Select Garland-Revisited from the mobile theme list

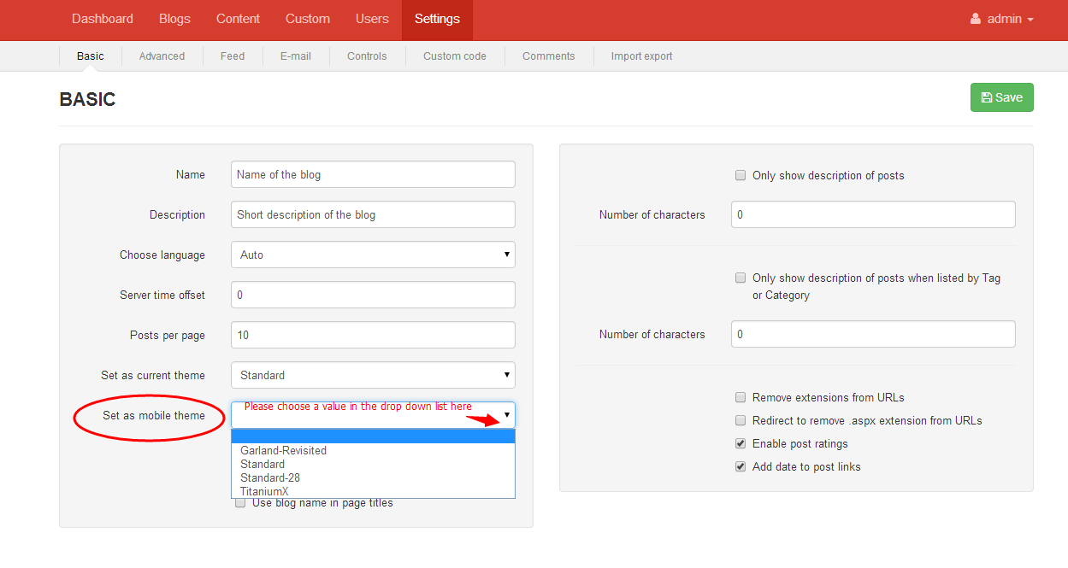click(x=283, y=450)
